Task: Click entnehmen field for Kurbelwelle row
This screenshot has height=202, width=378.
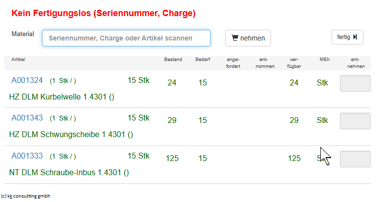Action: 355,83
